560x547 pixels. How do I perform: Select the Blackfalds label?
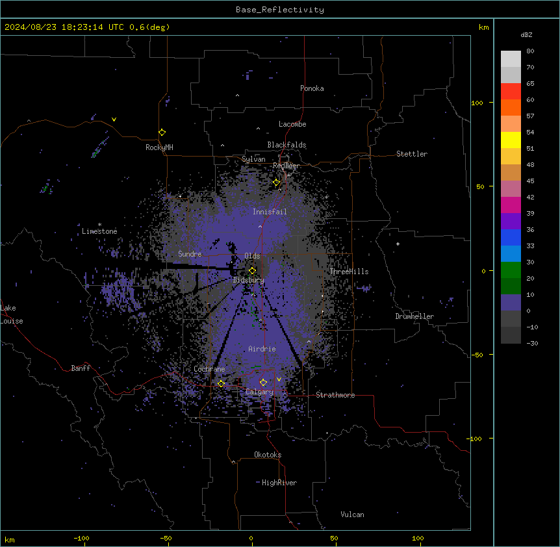tap(286, 145)
